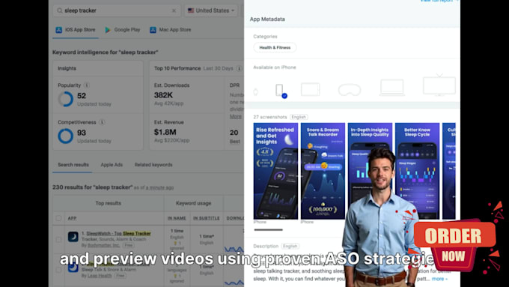This screenshot has width=509, height=287.
Task: Open the Search results tab
Action: pos(73,165)
